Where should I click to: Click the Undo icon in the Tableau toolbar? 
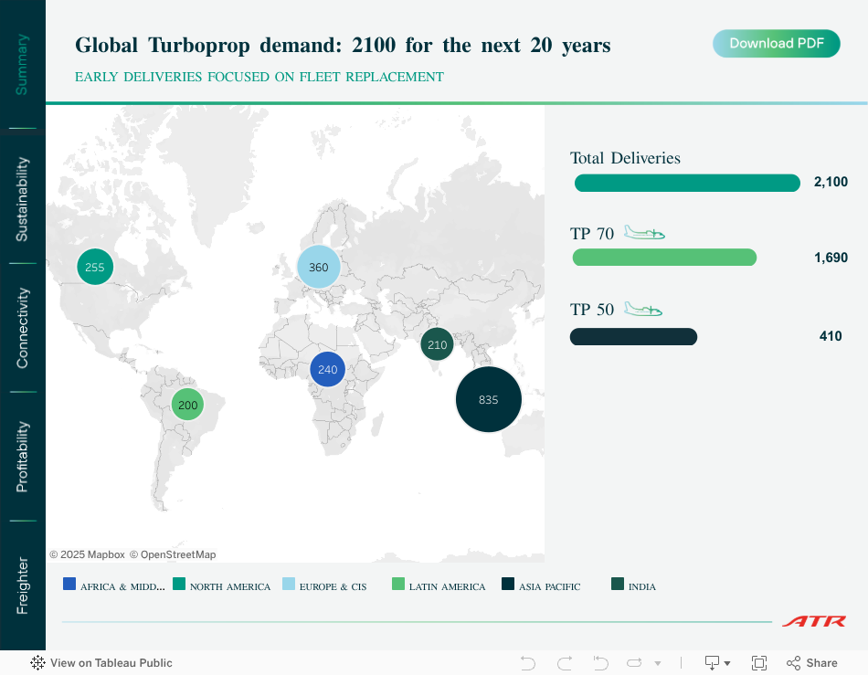[527, 663]
